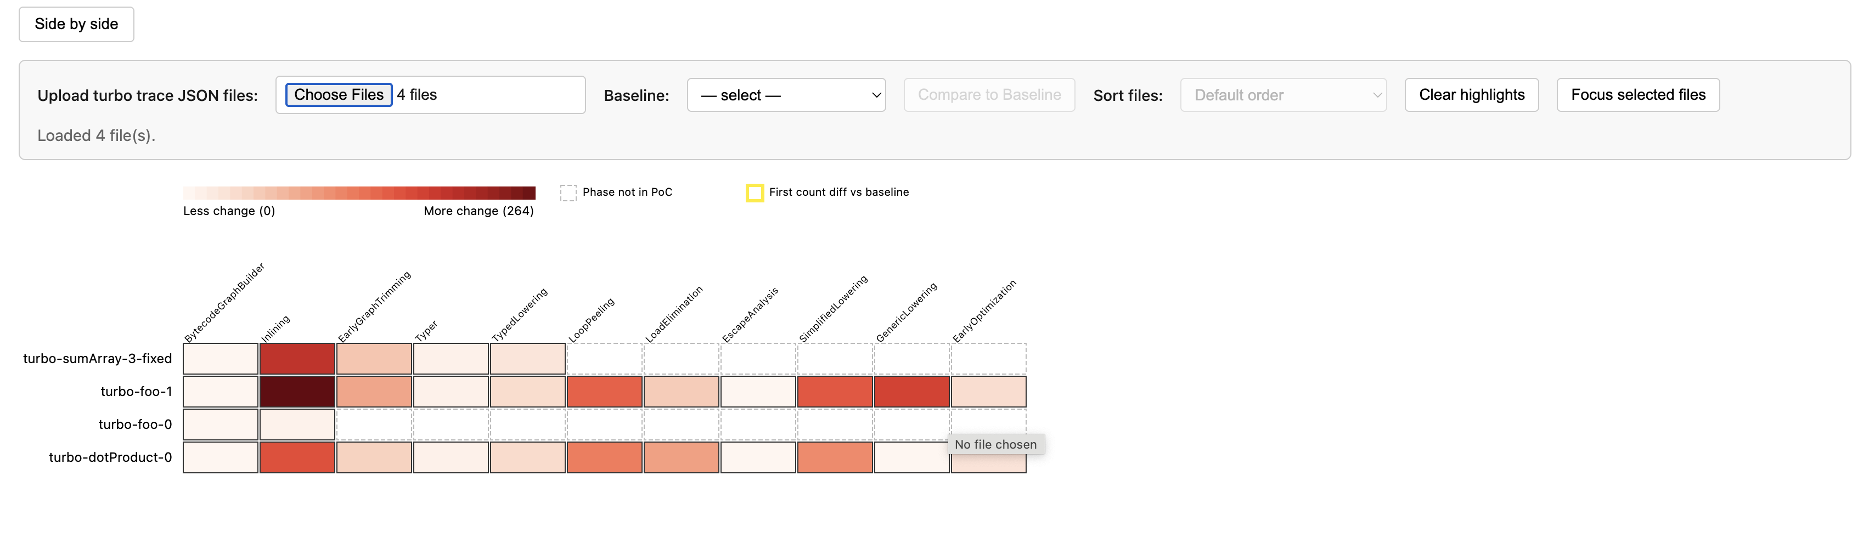Screen dimensions: 1869x543
Task: Click EarlyGraphTrimming cell for turbo-foo-1
Action: [374, 392]
